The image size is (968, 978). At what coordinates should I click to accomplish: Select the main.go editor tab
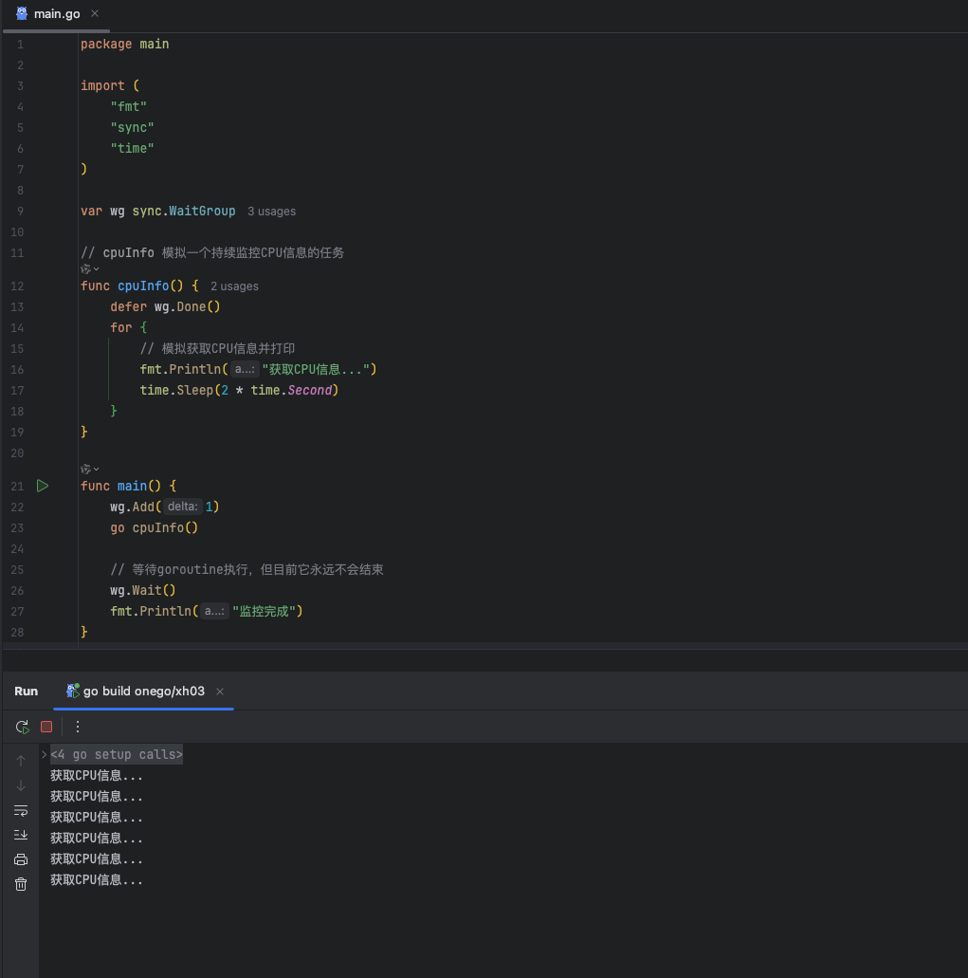tap(56, 13)
